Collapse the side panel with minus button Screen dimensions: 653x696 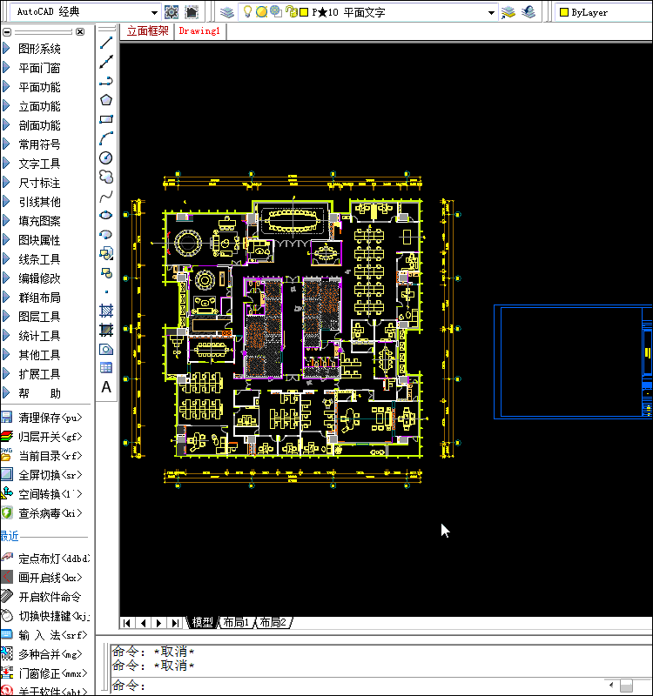[x=7, y=31]
